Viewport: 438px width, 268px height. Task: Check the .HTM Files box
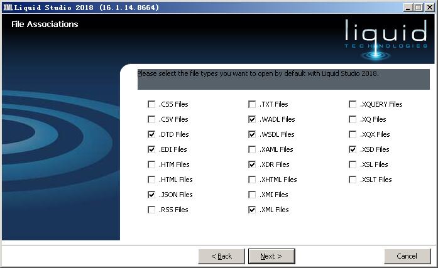[x=151, y=164]
